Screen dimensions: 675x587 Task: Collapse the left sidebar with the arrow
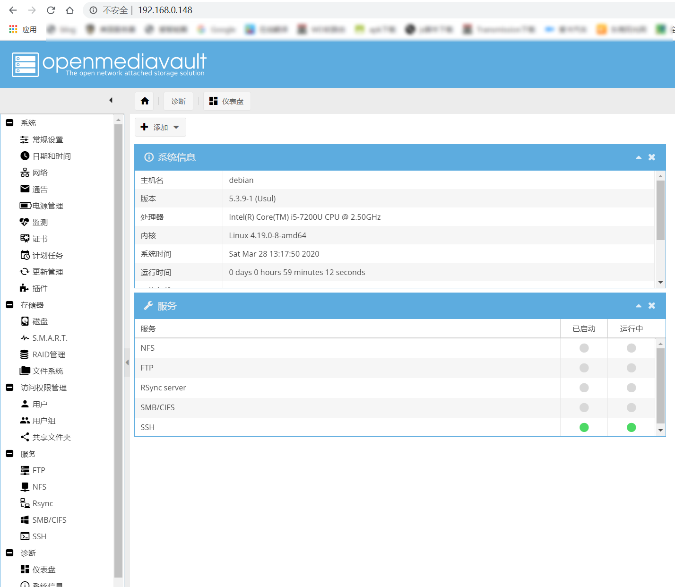(x=111, y=100)
